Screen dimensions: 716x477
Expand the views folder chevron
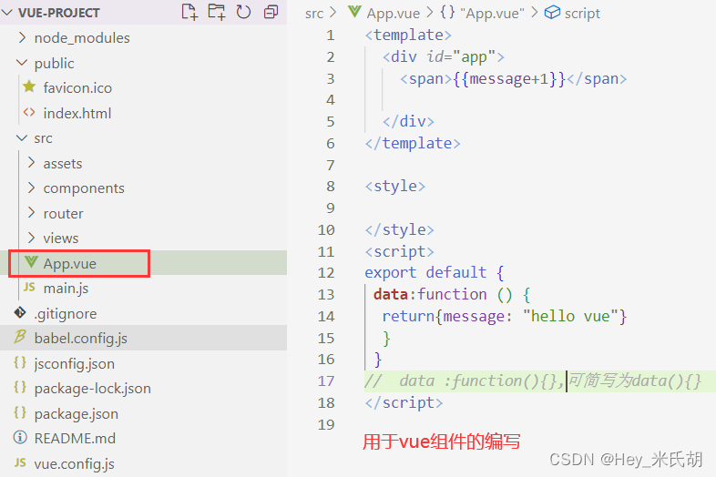31,238
